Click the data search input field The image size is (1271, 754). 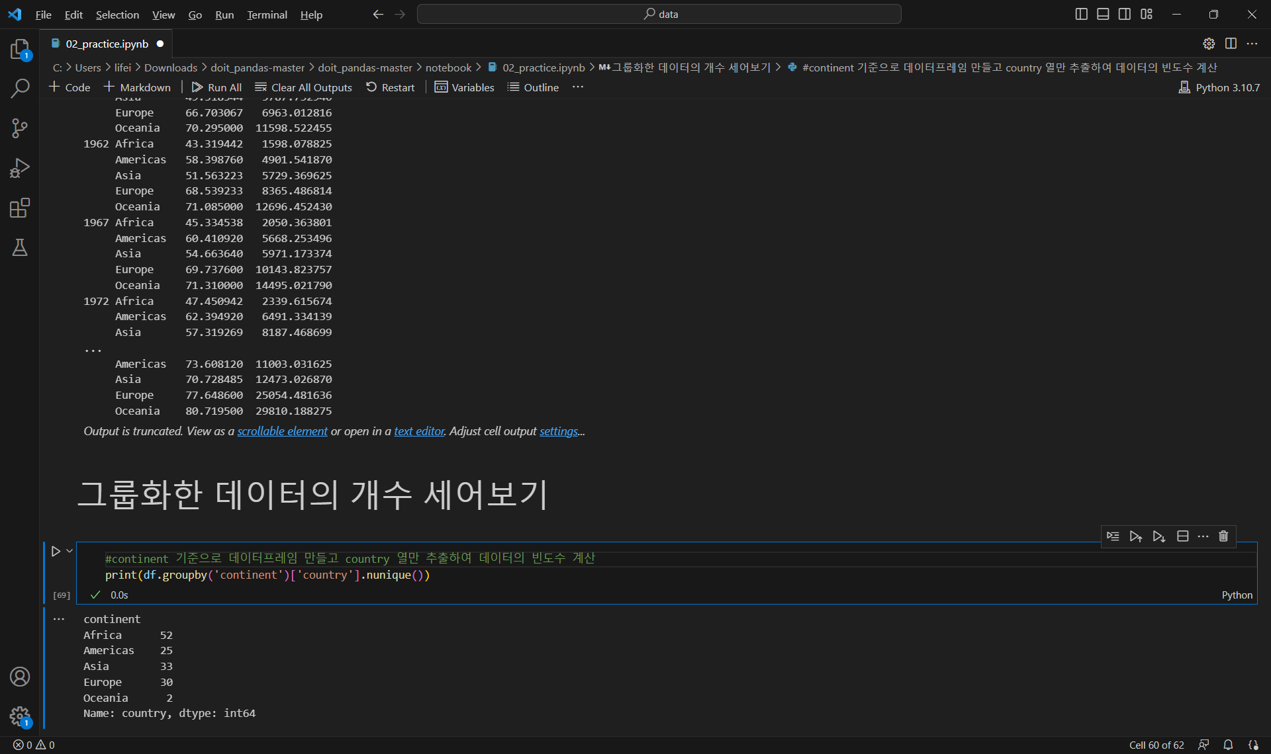tap(659, 14)
